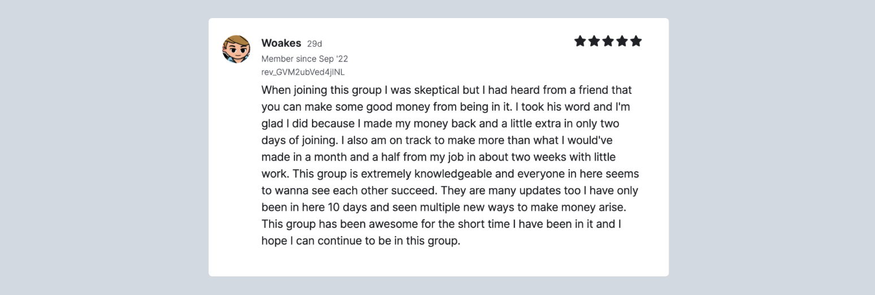Click the Woakes cartoon avatar image
Image resolution: width=875 pixels, height=295 pixels.
tap(236, 49)
